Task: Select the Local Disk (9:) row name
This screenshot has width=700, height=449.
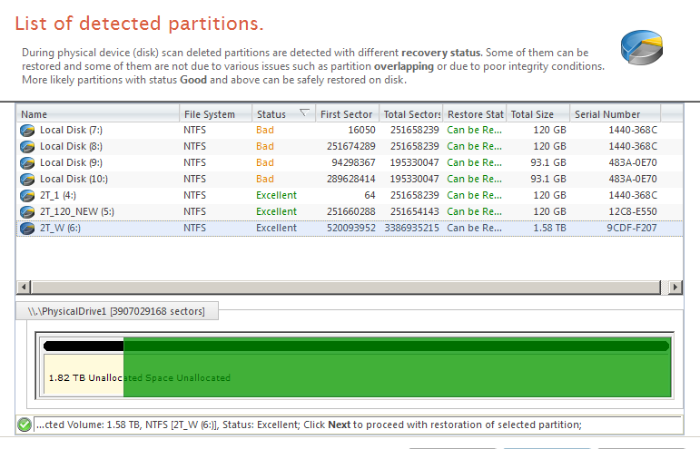Action: 71,162
